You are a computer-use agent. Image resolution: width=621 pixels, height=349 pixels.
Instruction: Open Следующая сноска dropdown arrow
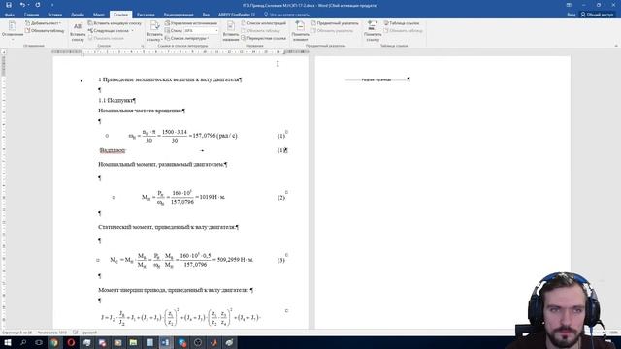pyautogui.click(x=133, y=30)
